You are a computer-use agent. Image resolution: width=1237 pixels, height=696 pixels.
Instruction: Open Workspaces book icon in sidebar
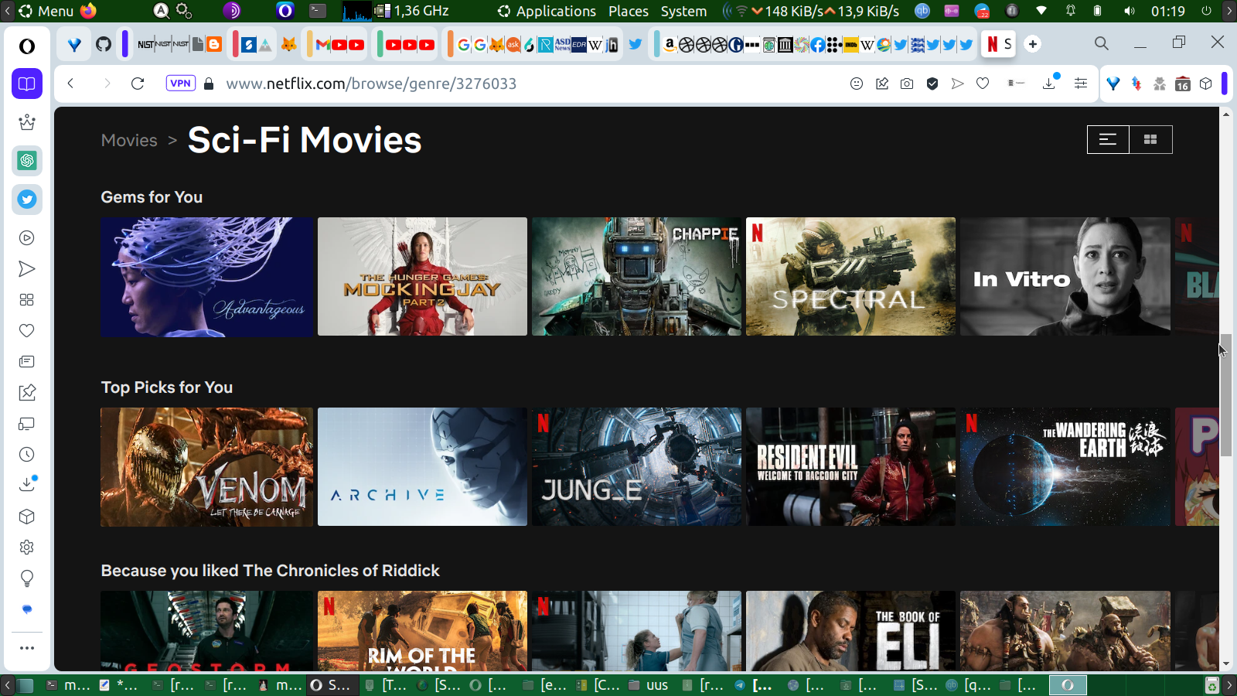pos(27,84)
